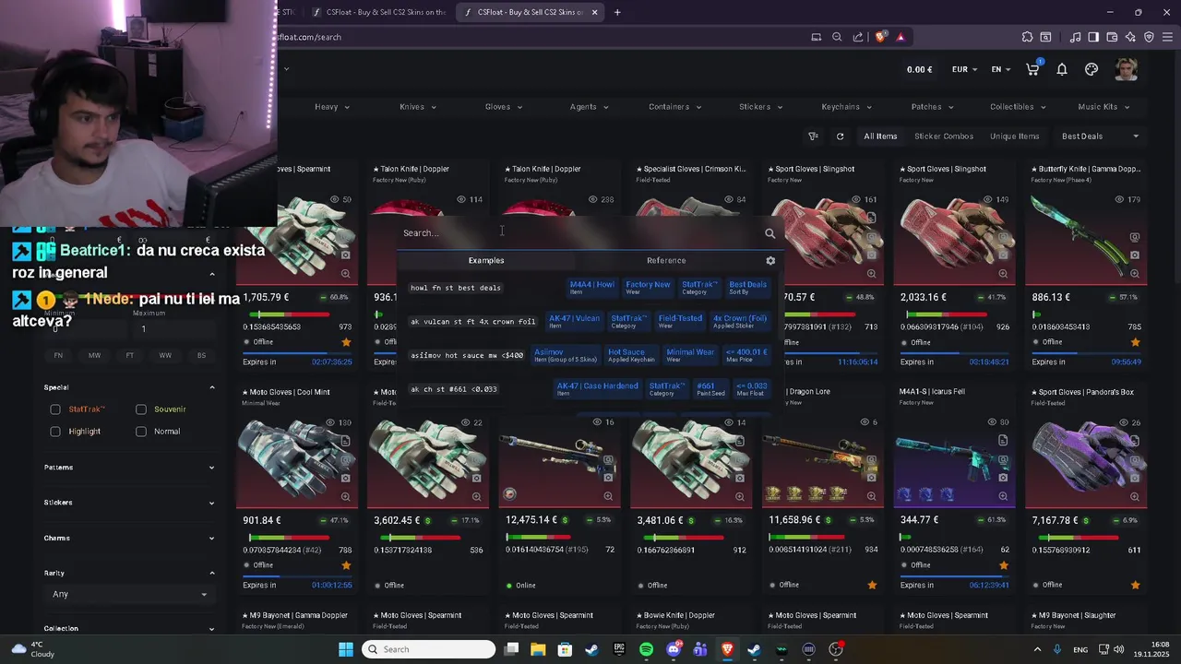Viewport: 1181px width, 664px height.
Task: Select the Sticker Combos tab
Action: (x=944, y=136)
